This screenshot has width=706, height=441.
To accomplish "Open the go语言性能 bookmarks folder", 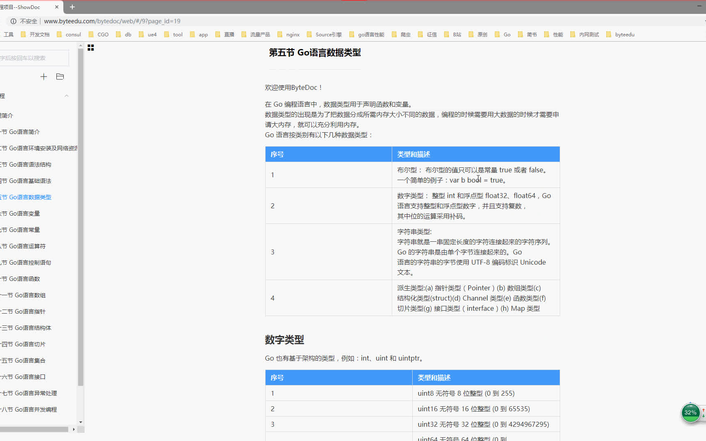I will 371,34.
